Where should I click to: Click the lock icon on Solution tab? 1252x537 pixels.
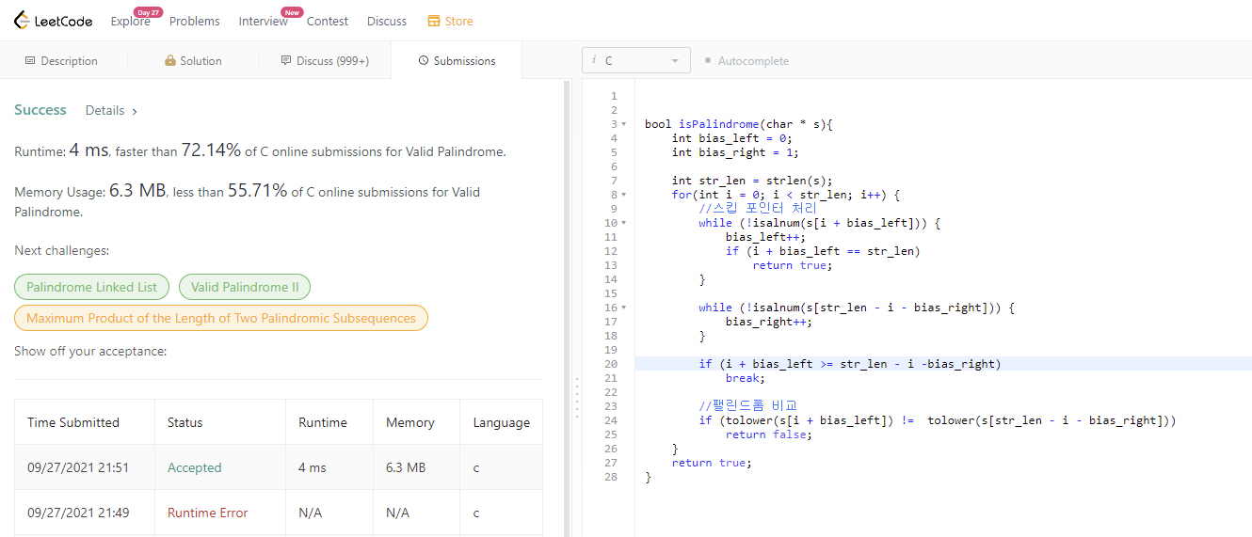(170, 60)
